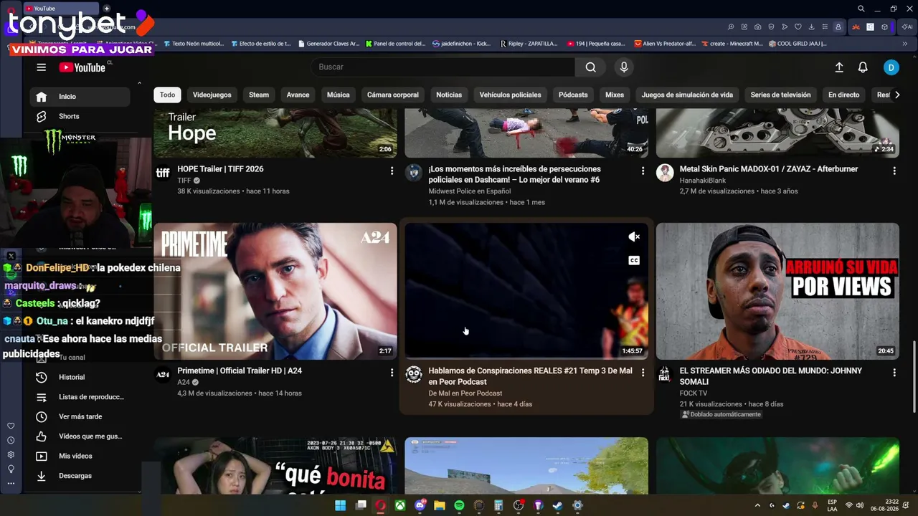Open the HanahakiBlank channel avatar

[x=665, y=173]
